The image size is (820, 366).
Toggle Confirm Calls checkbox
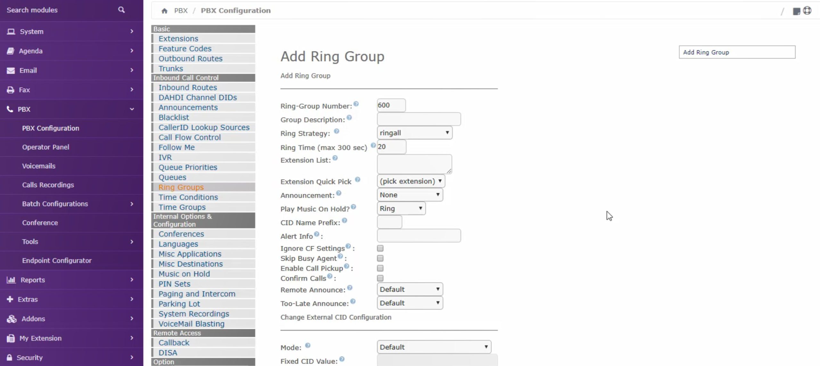pyautogui.click(x=380, y=278)
